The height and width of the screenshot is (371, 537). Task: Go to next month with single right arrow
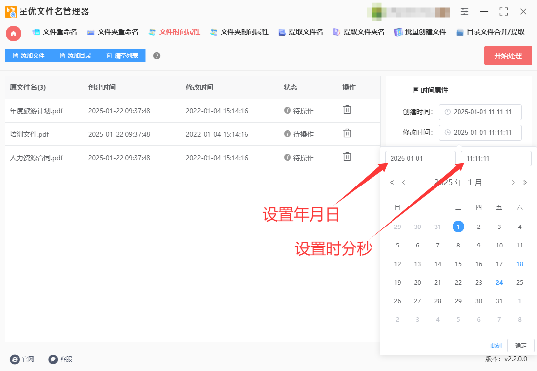(513, 182)
